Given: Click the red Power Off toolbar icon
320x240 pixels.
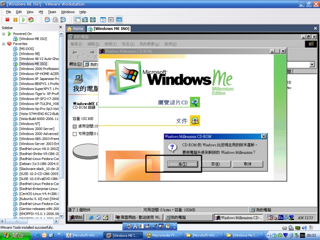Looking at the screenshot, I should tap(7, 20).
